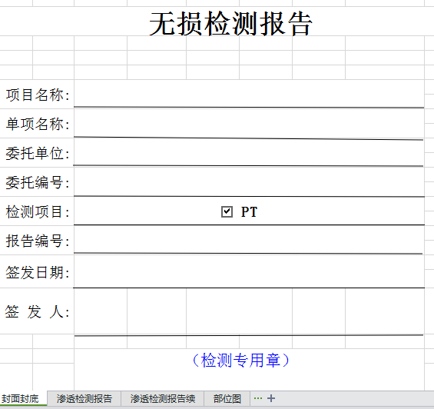Click the 项目名称 input cell

click(x=249, y=94)
